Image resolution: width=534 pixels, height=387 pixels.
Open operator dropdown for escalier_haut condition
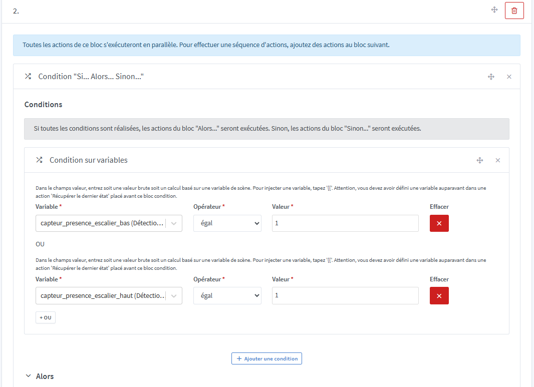tap(227, 296)
